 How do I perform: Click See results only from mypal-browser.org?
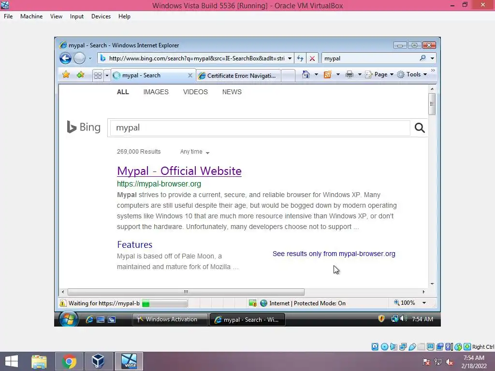click(334, 254)
